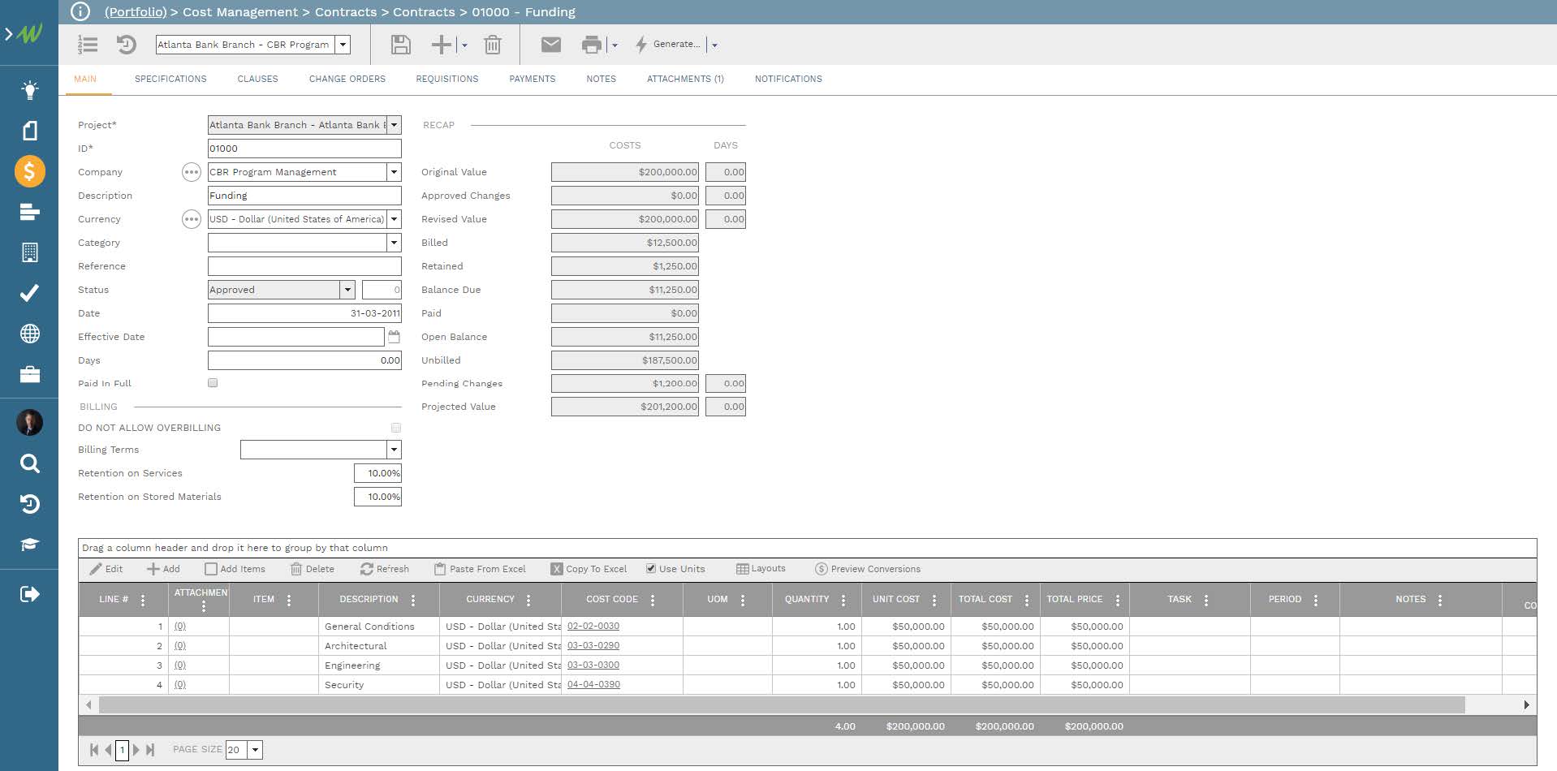Delete the record using the trash icon

tap(492, 45)
